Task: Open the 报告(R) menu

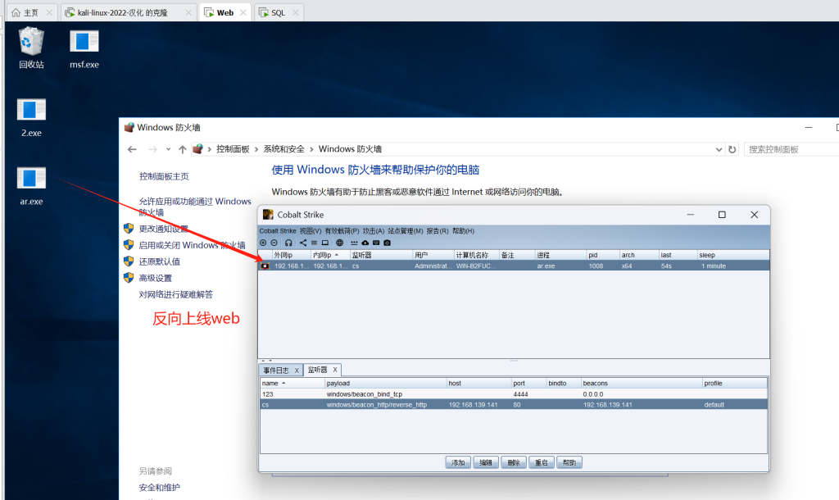Action: tap(438, 231)
